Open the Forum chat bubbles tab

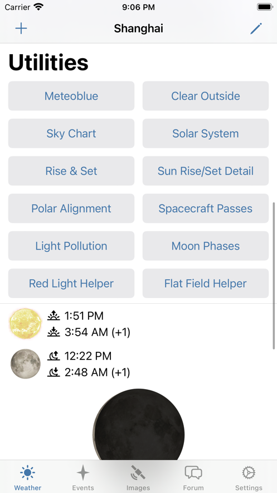193,477
